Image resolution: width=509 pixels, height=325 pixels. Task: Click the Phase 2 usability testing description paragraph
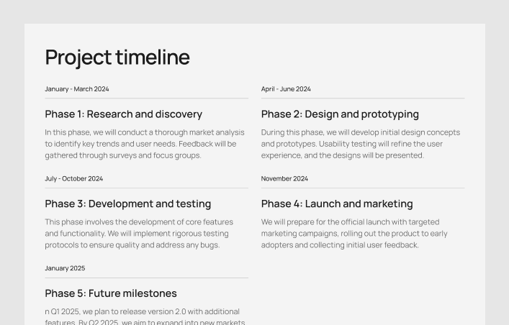(x=360, y=144)
